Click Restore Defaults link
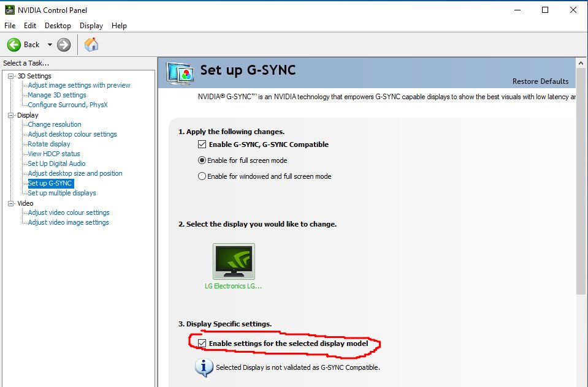Viewport: 588px width, 387px height. pos(540,81)
